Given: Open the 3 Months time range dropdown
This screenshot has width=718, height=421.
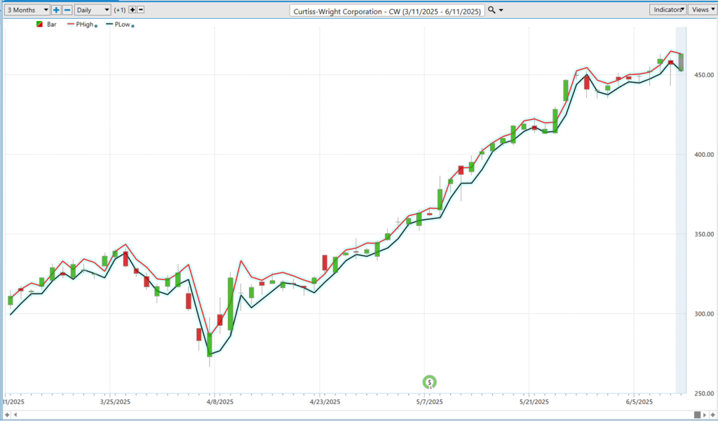Looking at the screenshot, I should (26, 10).
